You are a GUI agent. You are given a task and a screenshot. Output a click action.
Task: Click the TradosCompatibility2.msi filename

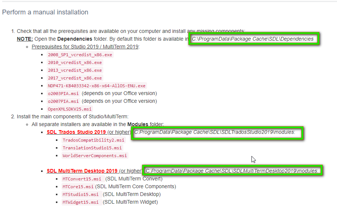point(94,140)
